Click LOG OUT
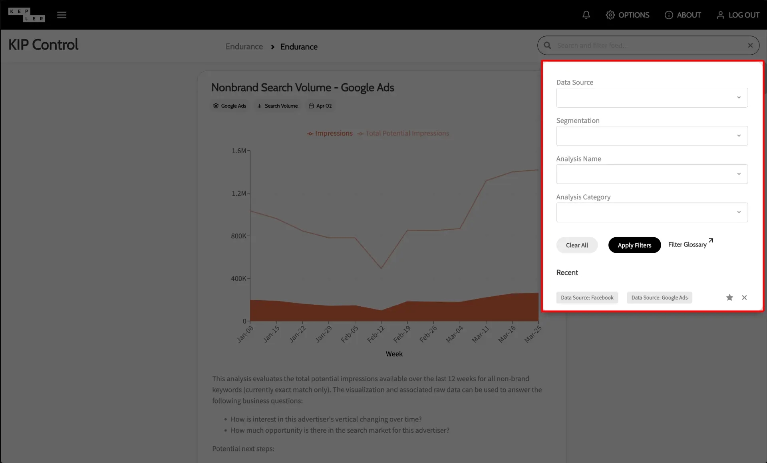Viewport: 767px width, 463px height. click(738, 15)
